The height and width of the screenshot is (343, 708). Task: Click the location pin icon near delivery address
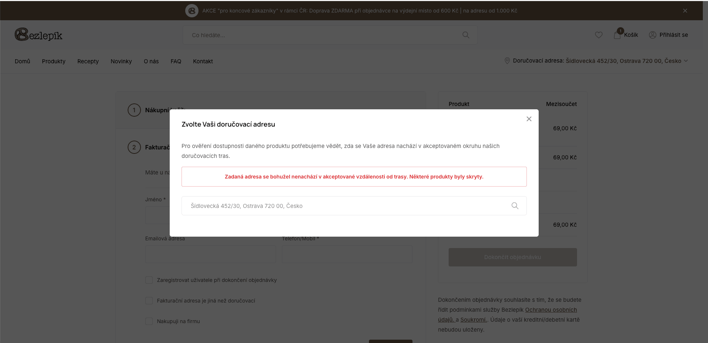pos(507,61)
